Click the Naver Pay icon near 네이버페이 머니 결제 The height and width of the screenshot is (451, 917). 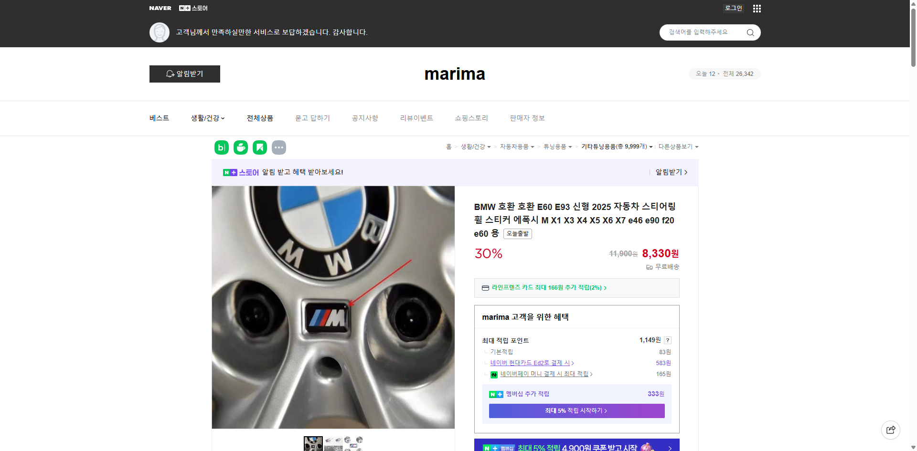[x=494, y=375]
